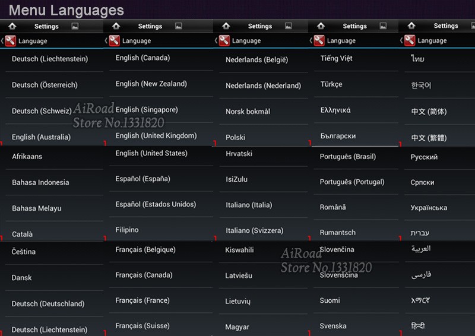The height and width of the screenshot is (336, 475).
Task: Tap the home icon above the Tiếng Việt list
Action: (x=321, y=26)
